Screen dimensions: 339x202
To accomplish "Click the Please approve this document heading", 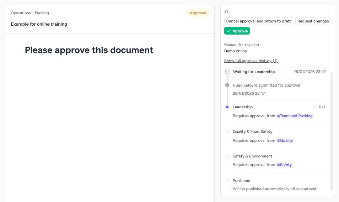I will [x=89, y=50].
